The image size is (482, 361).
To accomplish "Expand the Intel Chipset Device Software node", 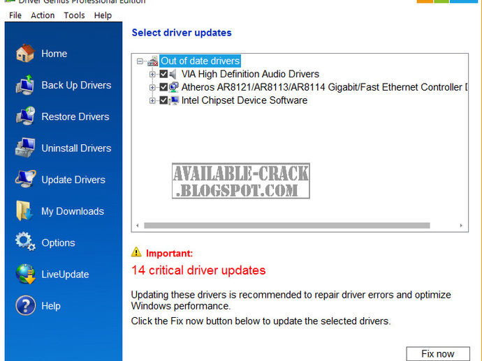I will click(152, 100).
